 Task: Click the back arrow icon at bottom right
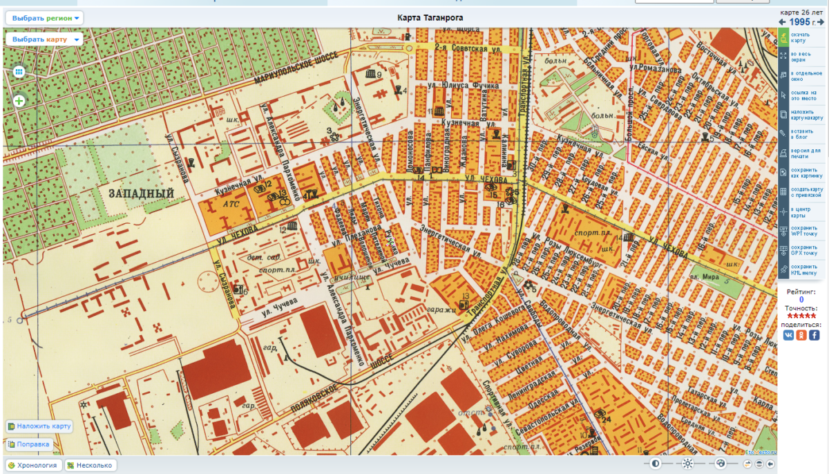click(x=770, y=464)
